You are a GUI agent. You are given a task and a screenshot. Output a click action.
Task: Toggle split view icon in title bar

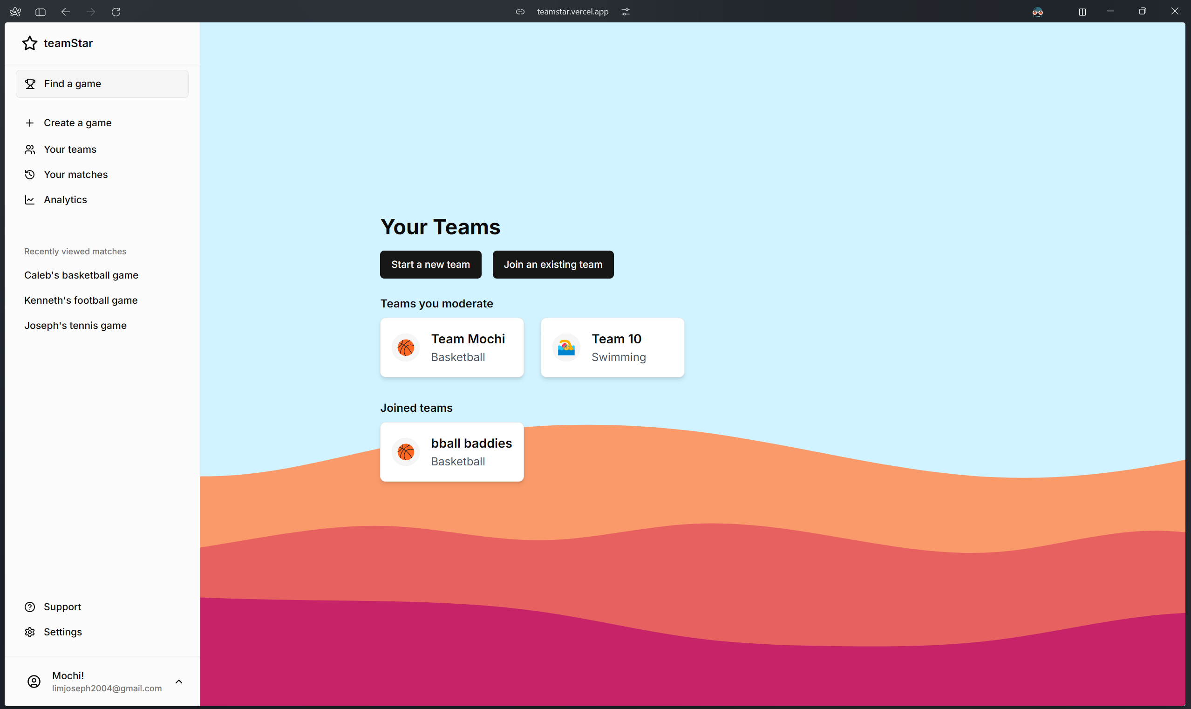[x=1082, y=12]
